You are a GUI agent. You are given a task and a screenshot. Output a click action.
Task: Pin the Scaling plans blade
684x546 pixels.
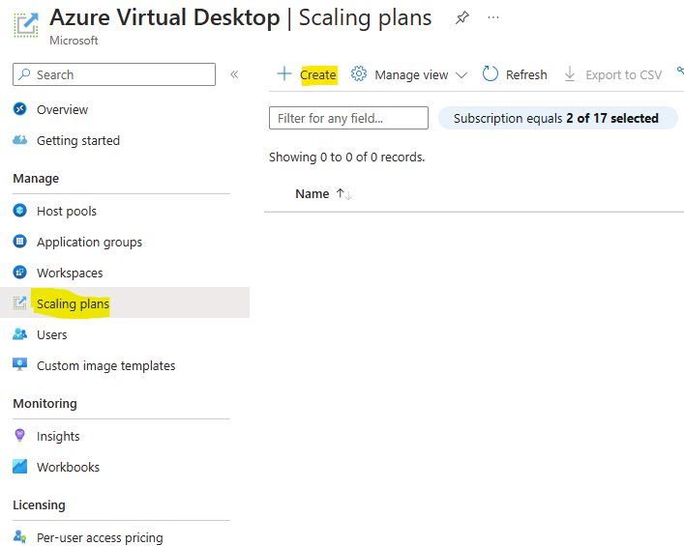point(461,17)
